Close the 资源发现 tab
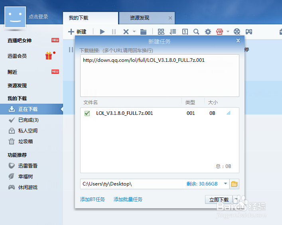This screenshot has height=225, width=282. [x=170, y=18]
